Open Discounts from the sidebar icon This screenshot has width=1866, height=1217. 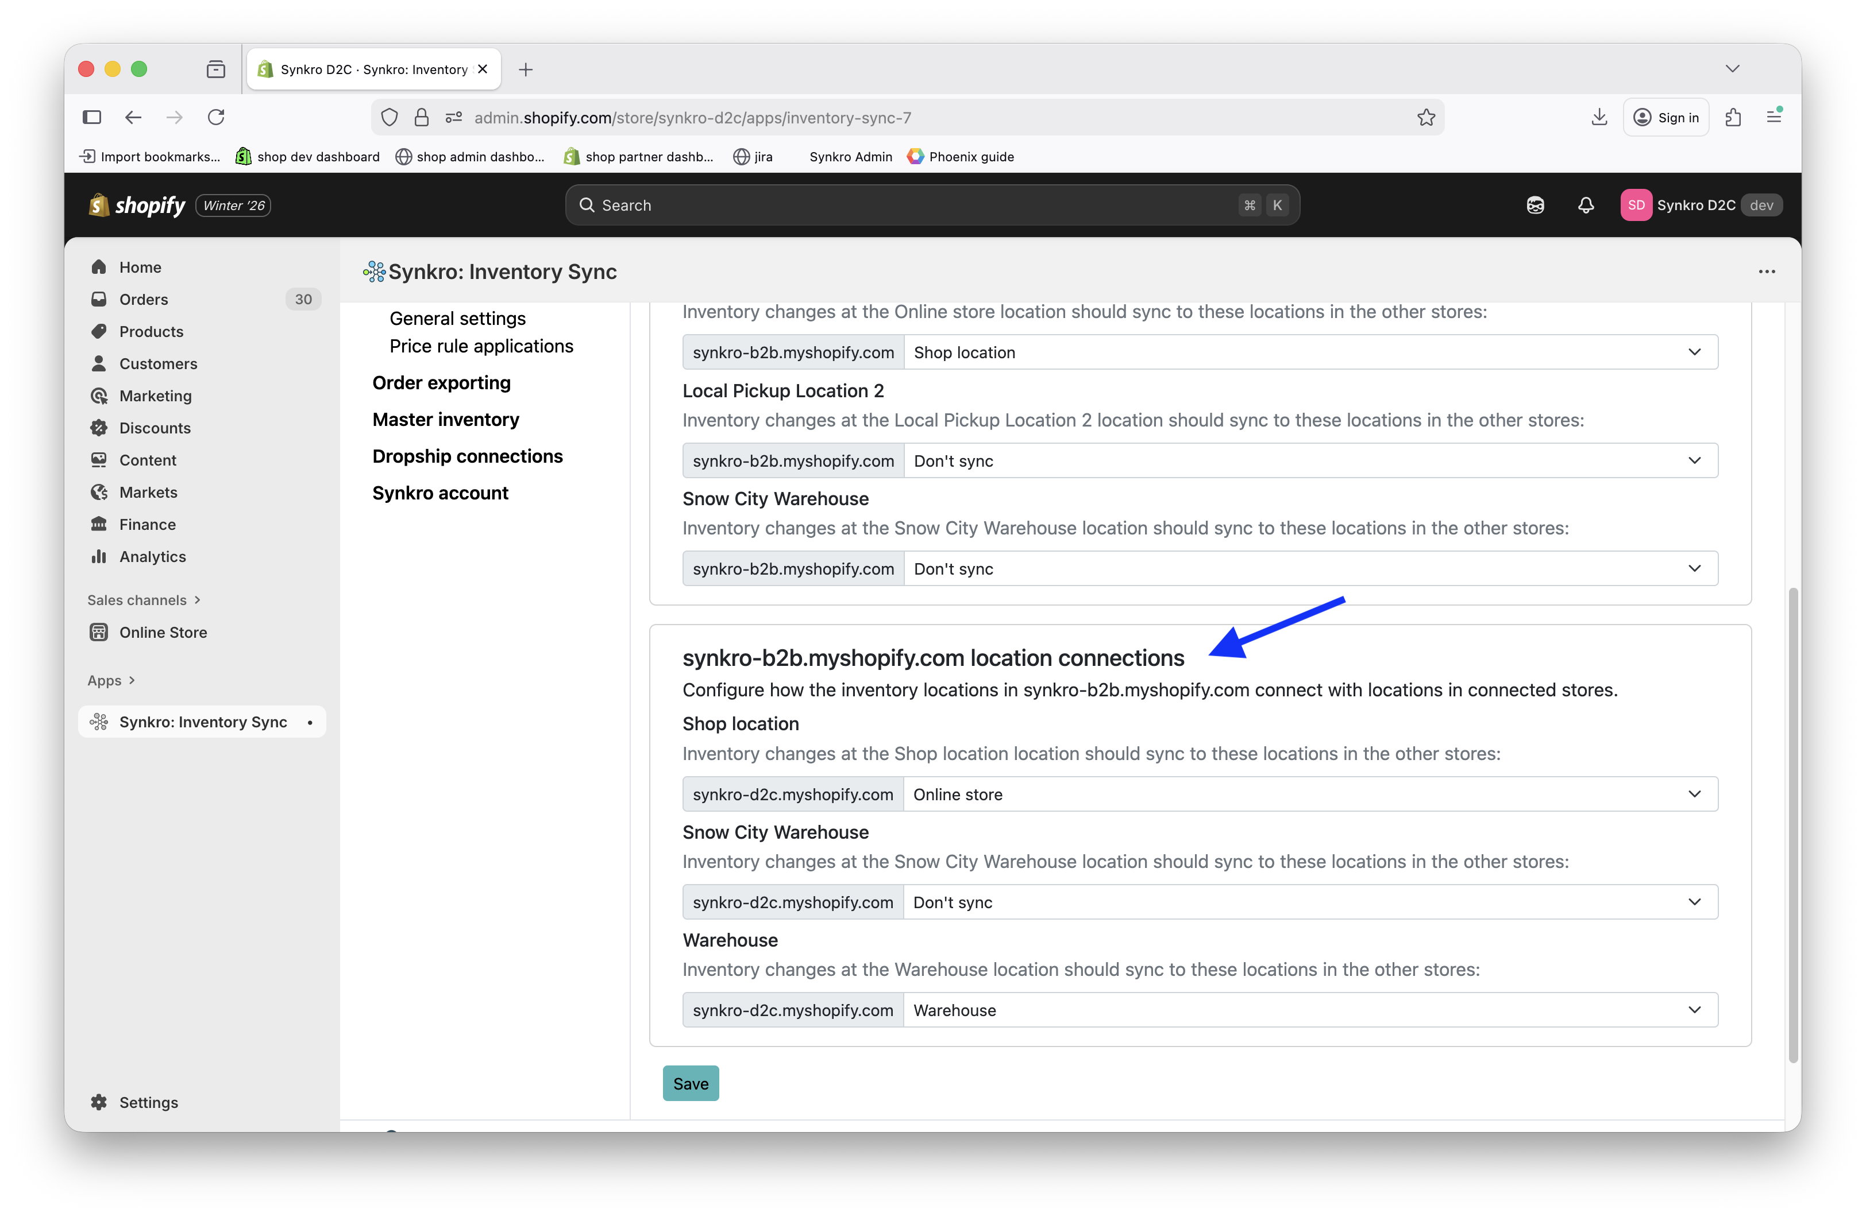coord(99,428)
